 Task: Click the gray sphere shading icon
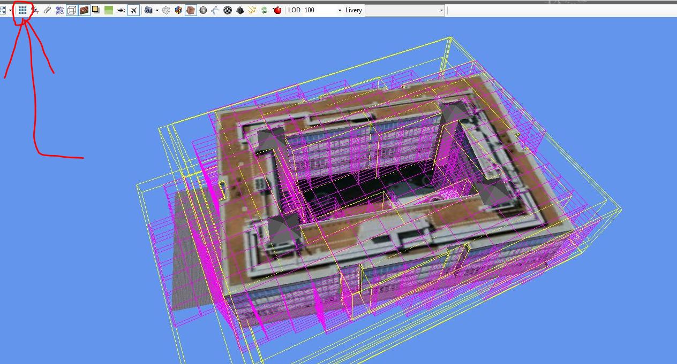pyautogui.click(x=203, y=10)
